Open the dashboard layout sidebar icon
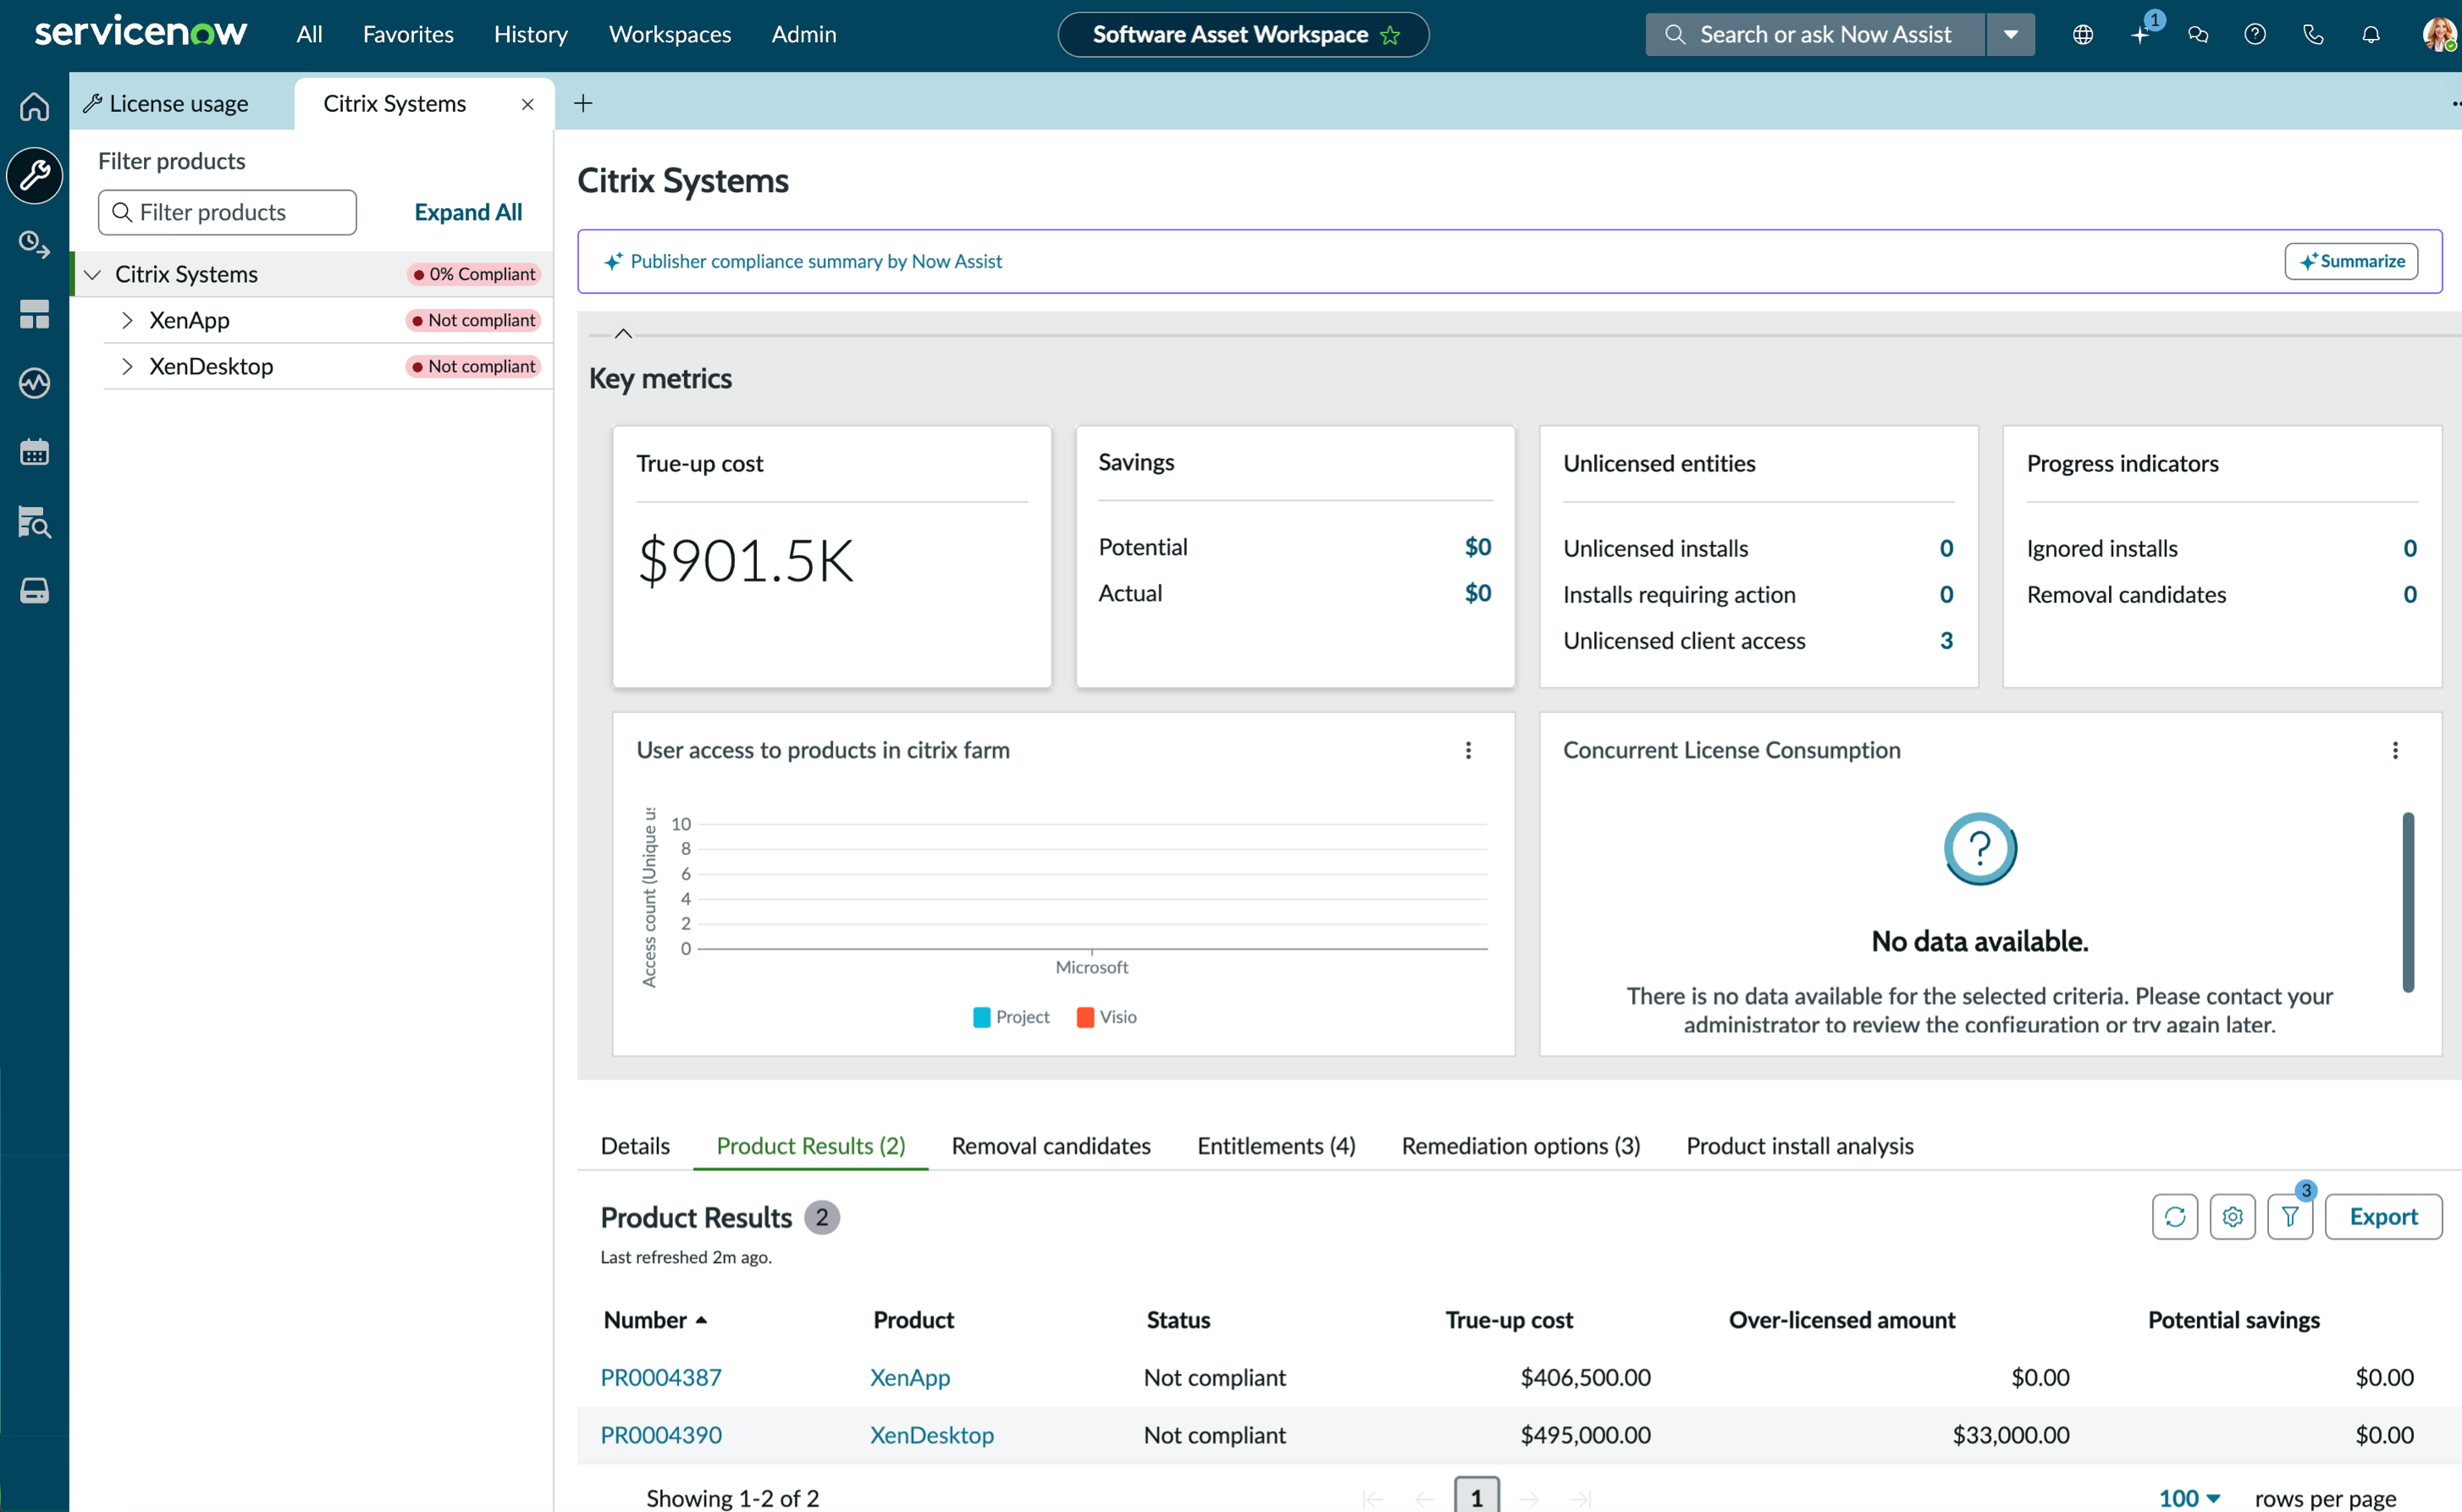2462x1512 pixels. 34,314
